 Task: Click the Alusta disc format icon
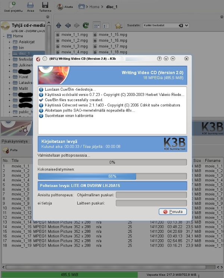point(60,7)
